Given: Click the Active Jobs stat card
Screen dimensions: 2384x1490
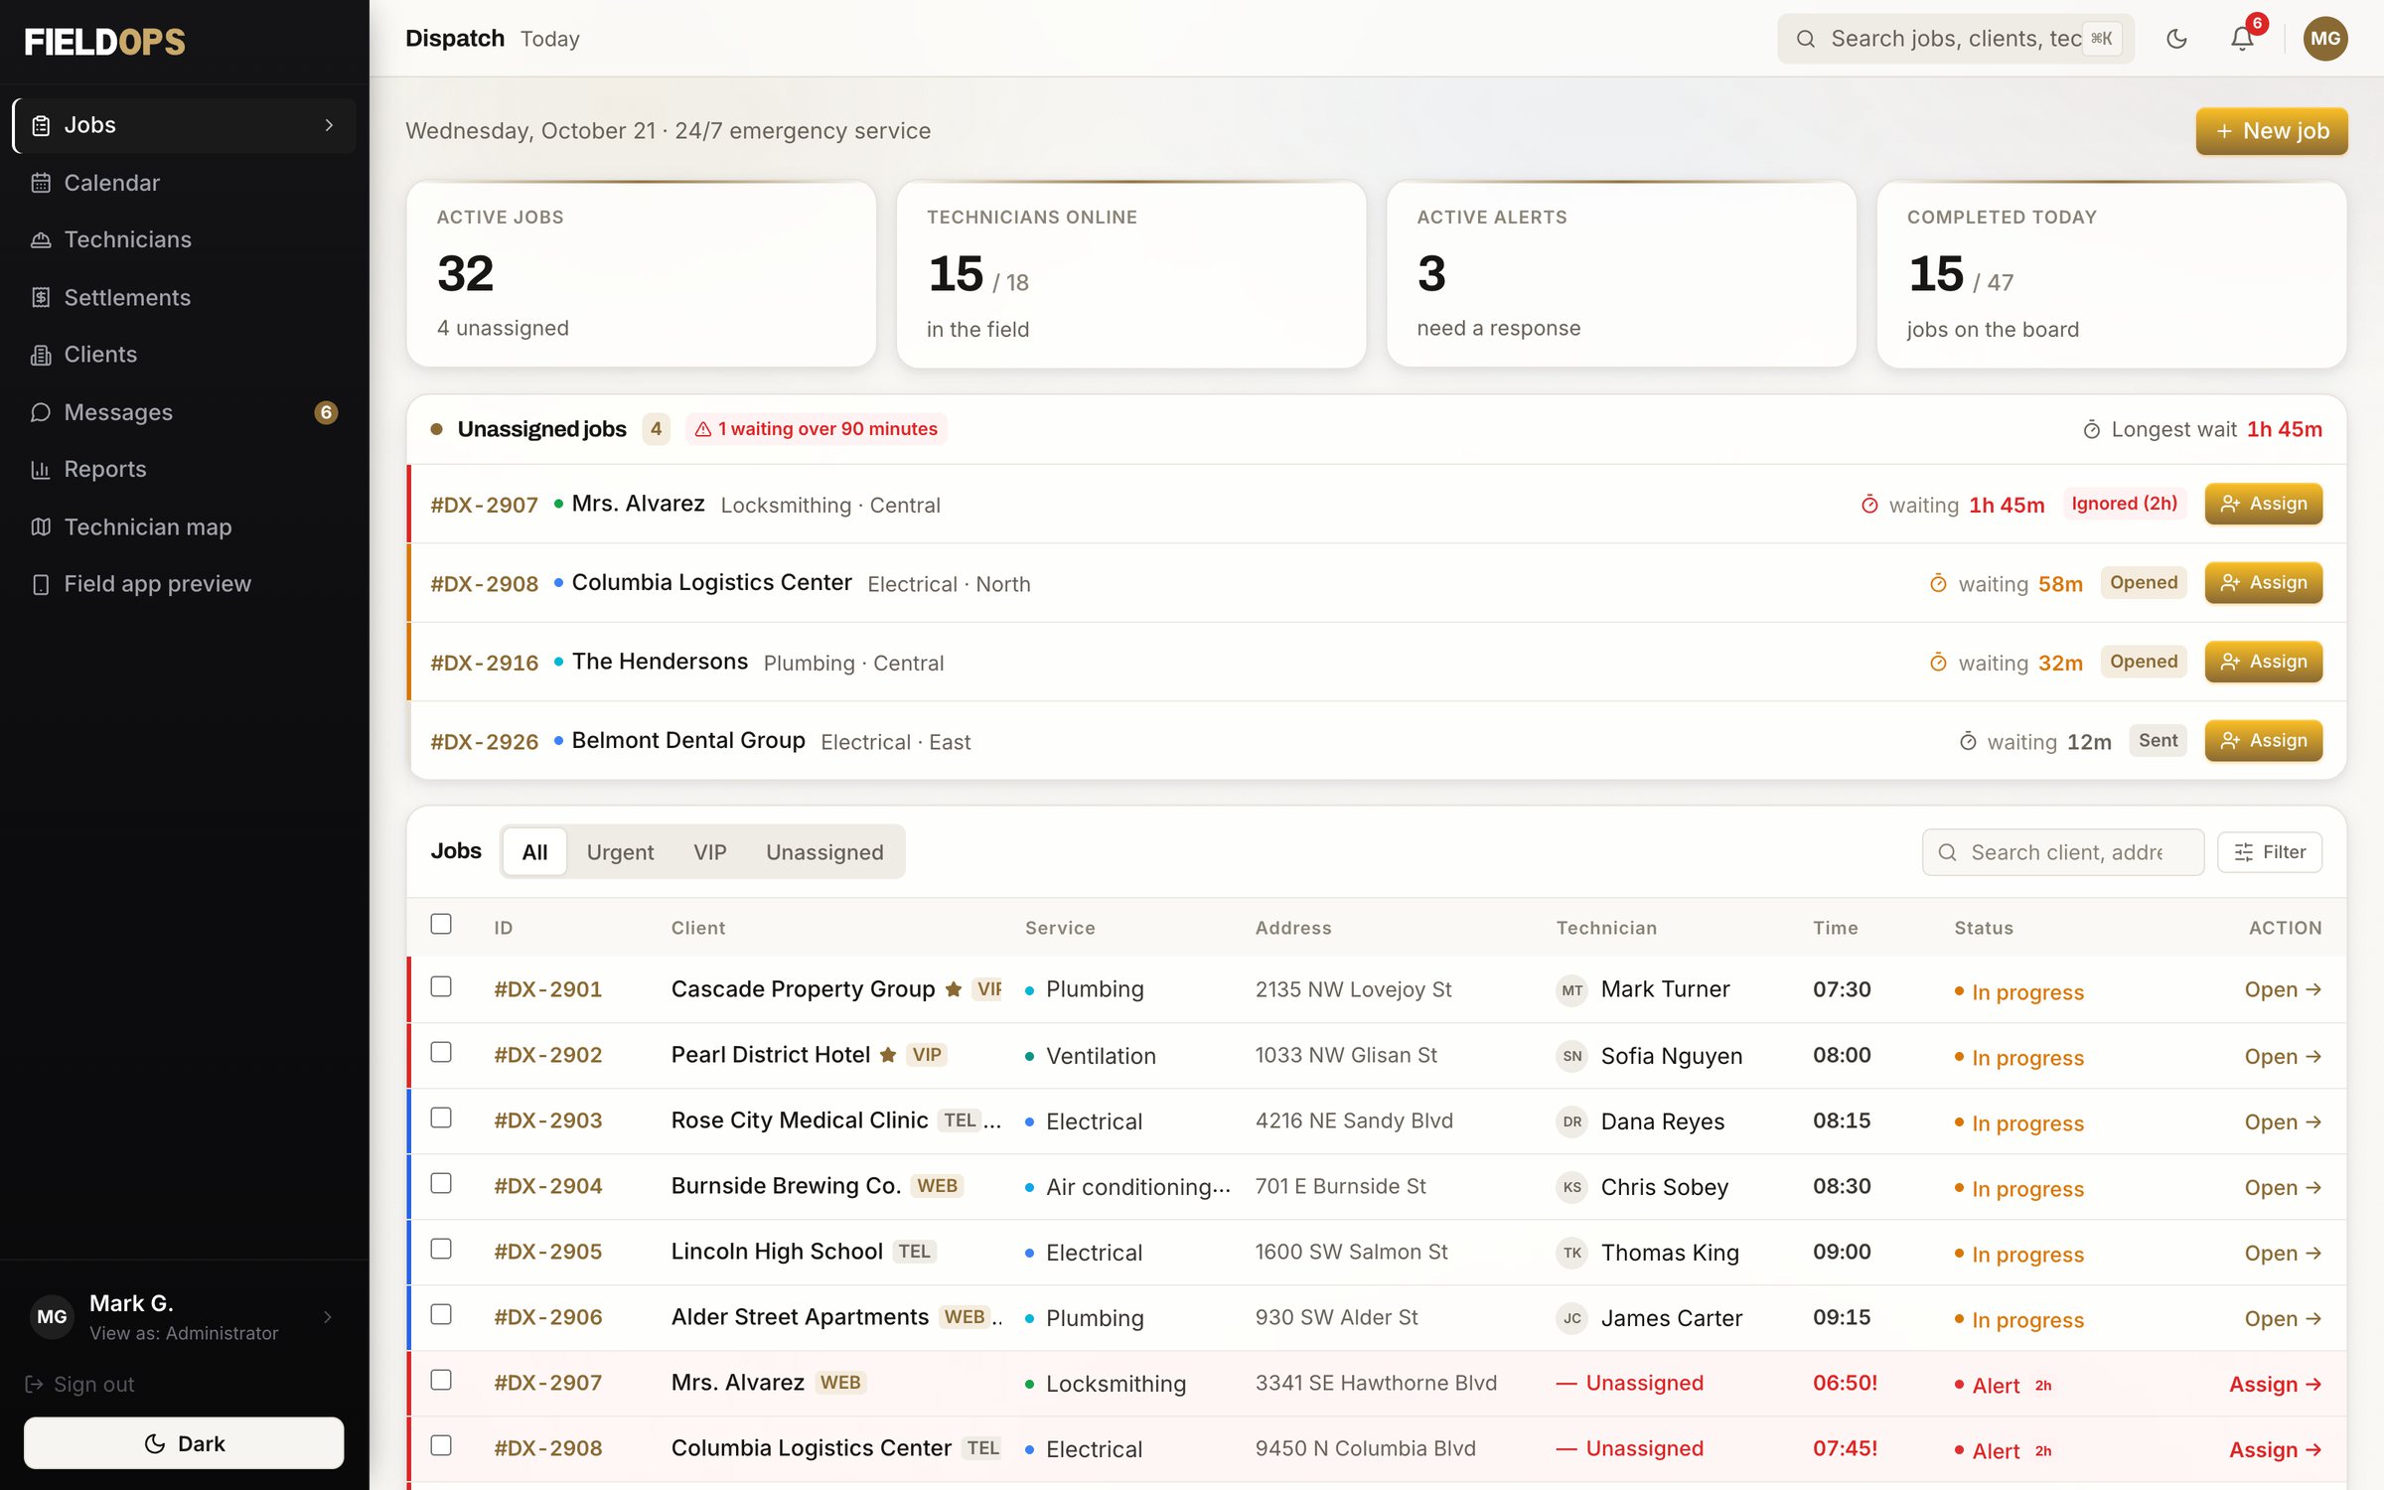Looking at the screenshot, I should coord(641,274).
